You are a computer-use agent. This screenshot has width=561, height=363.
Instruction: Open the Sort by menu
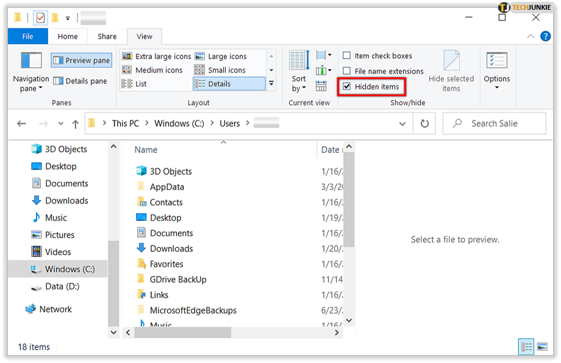pyautogui.click(x=299, y=72)
